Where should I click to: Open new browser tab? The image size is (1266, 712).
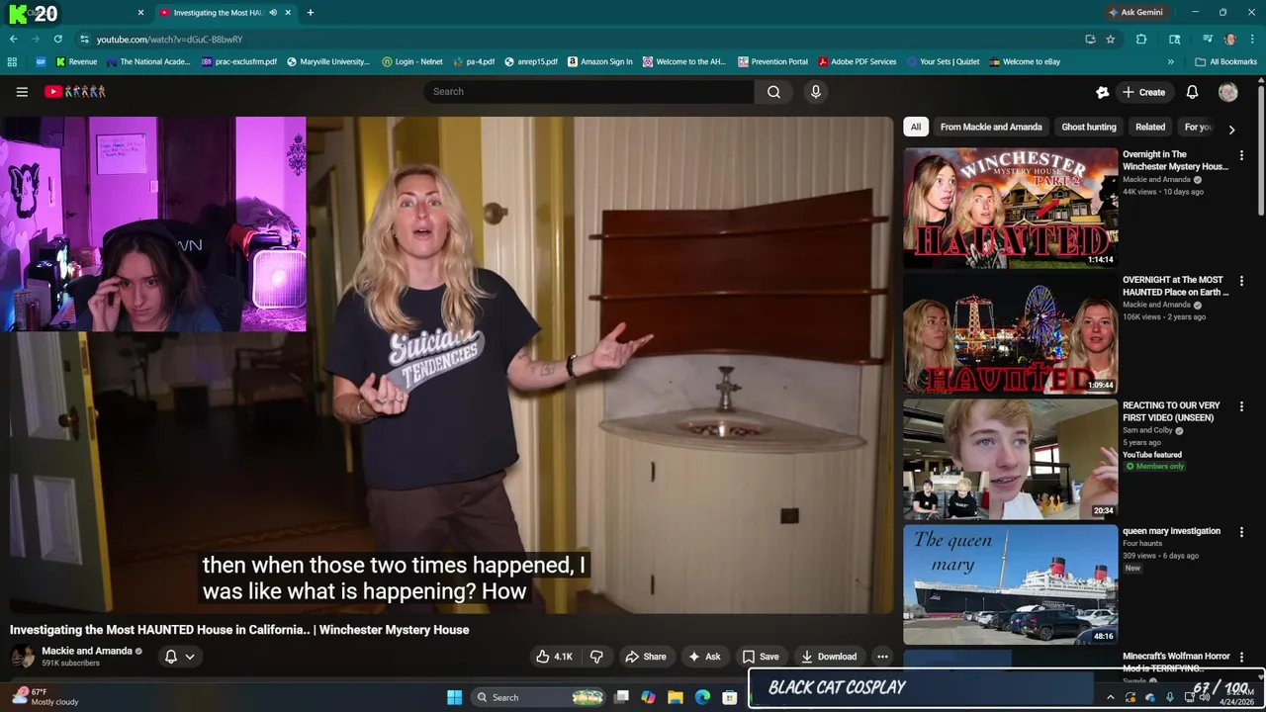pos(310,13)
